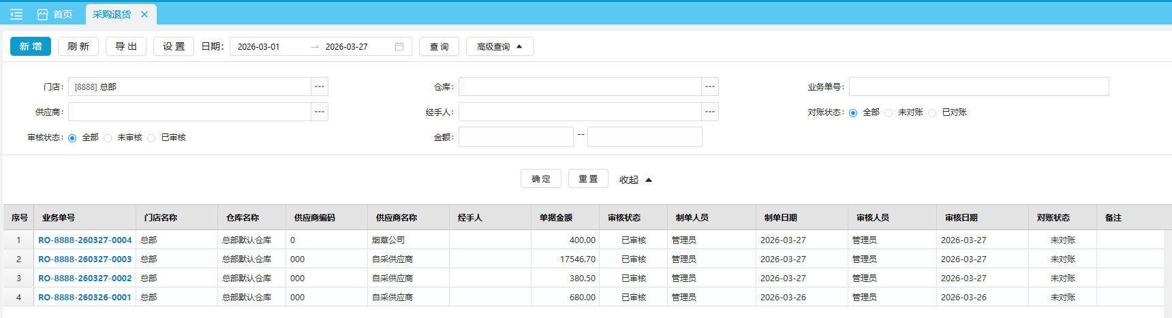1172x318 pixels.
Task: Click the 新增 button
Action: pos(31,46)
